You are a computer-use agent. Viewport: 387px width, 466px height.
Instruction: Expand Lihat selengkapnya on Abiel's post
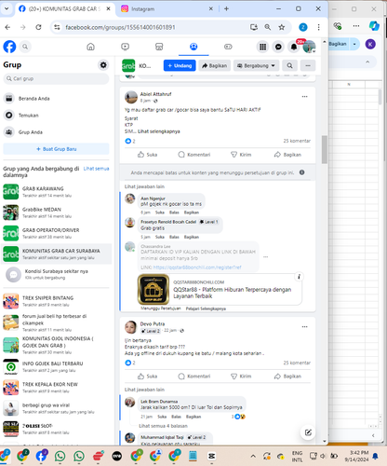(x=159, y=131)
